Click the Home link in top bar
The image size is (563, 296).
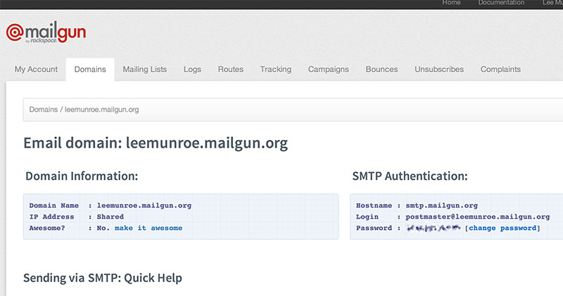point(451,3)
